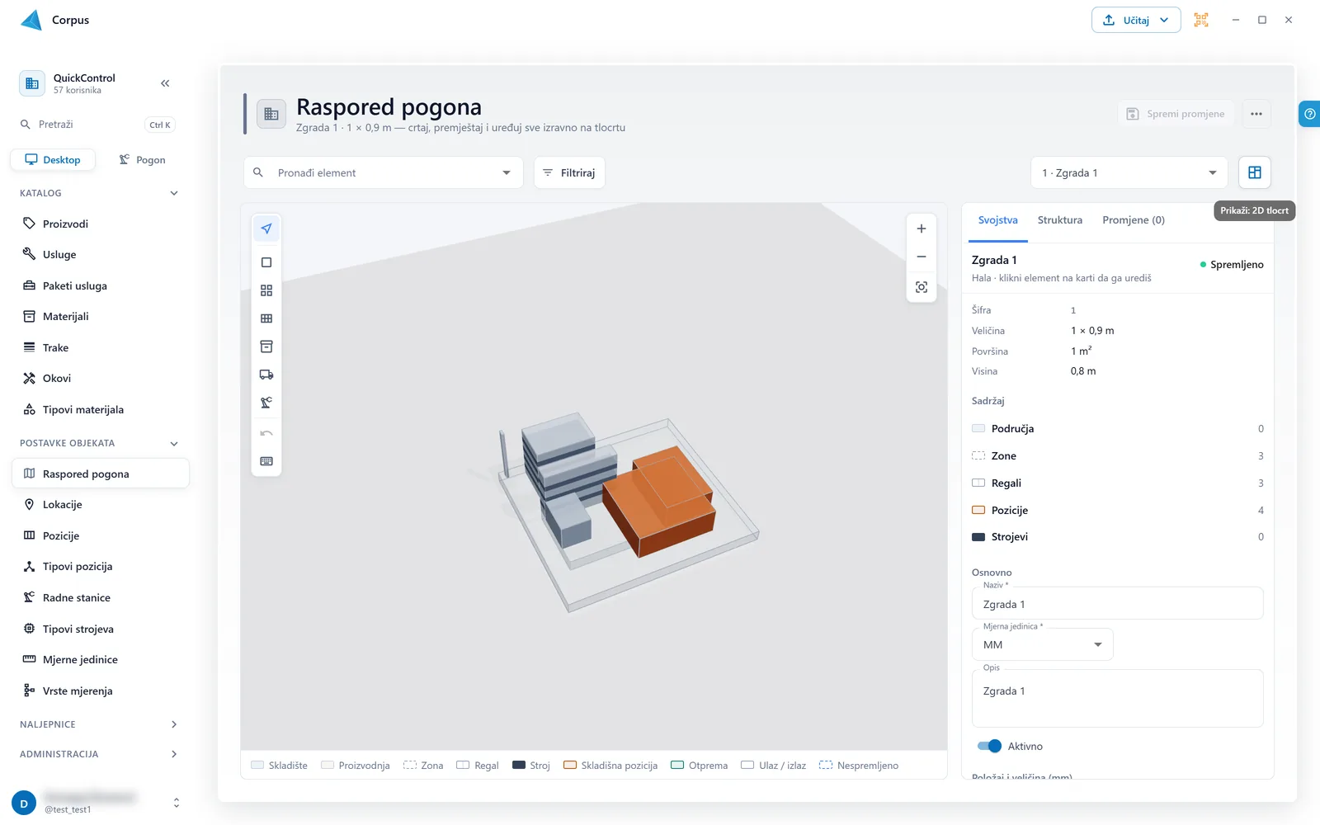Screen dimensions: 1320x825
Task: Zoom in with the plus icon
Action: pyautogui.click(x=922, y=229)
